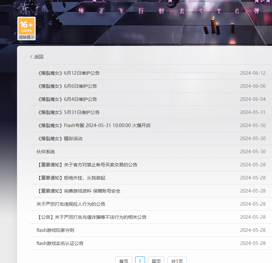Open flash游戏玩家守则 article

click(55, 230)
